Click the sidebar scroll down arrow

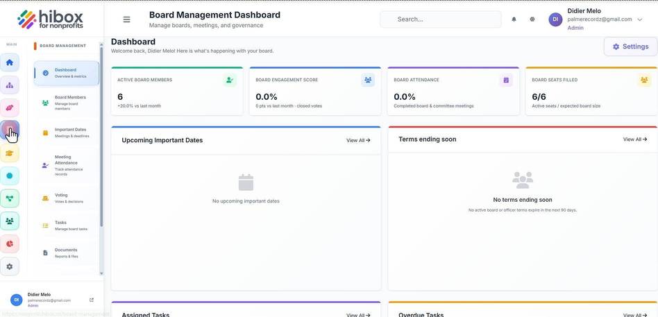[x=101, y=273]
